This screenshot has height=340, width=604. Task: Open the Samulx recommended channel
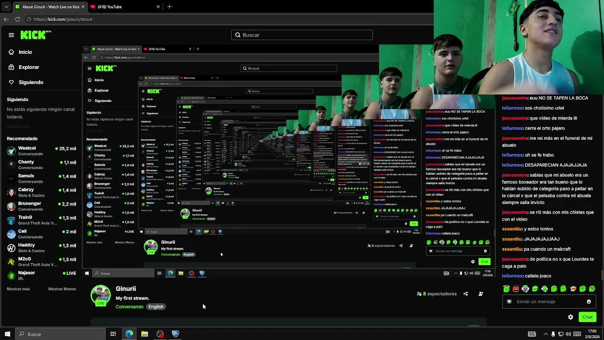pos(42,178)
